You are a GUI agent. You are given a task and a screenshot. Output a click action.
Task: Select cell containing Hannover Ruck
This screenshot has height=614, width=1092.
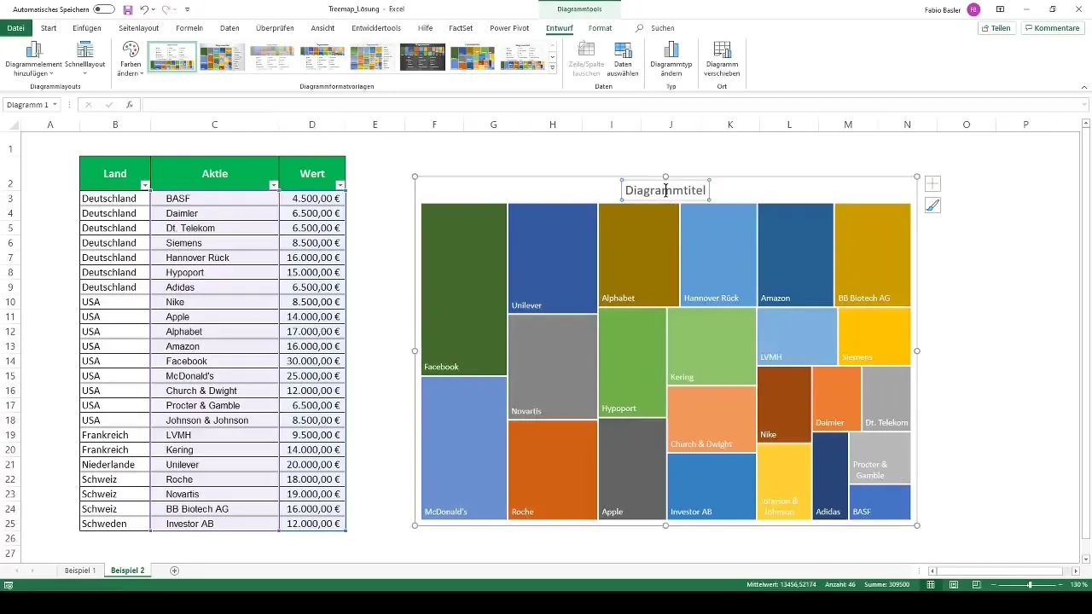(x=214, y=258)
